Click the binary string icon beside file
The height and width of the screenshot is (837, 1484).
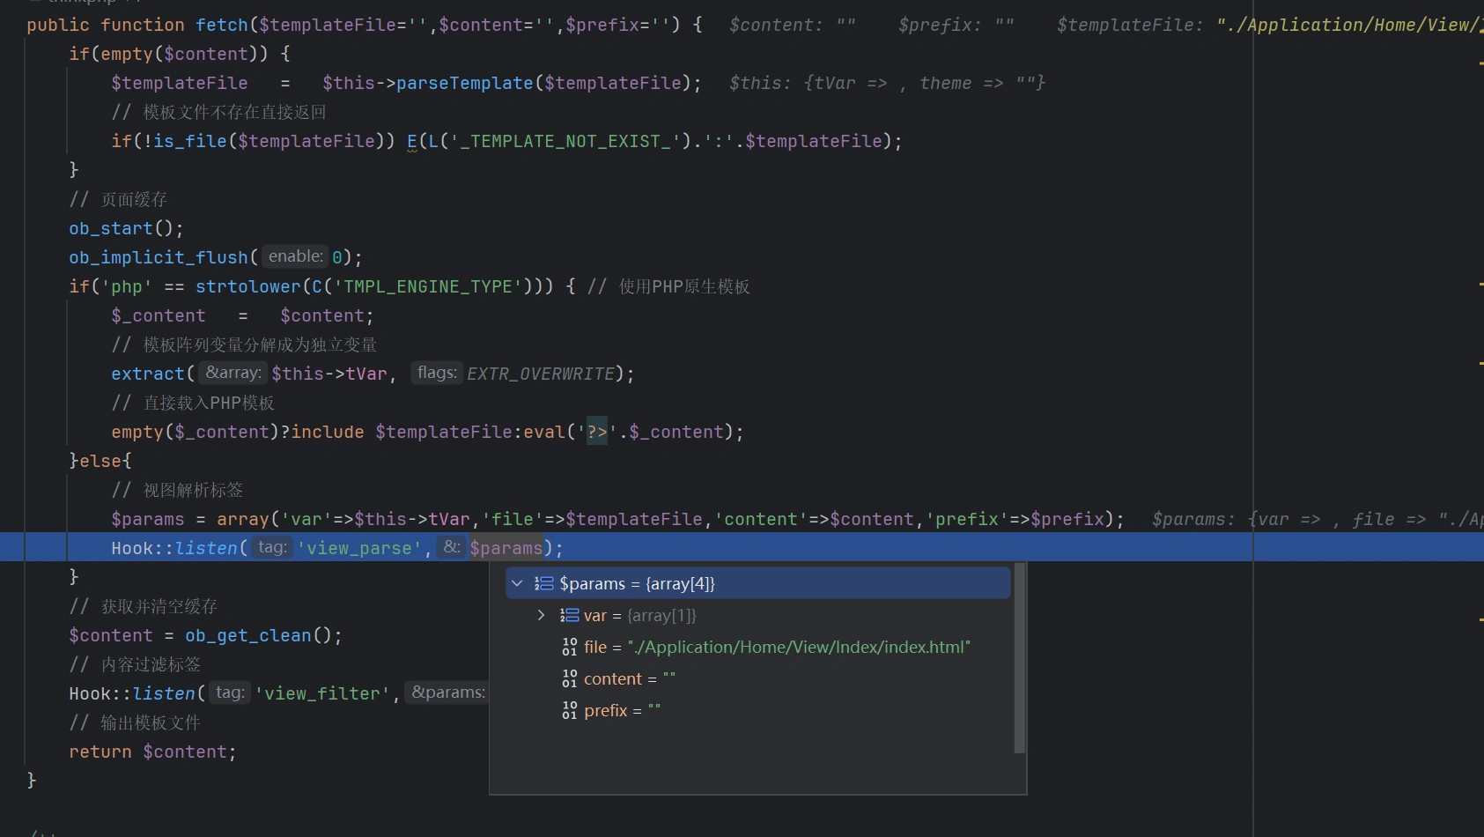pos(569,647)
